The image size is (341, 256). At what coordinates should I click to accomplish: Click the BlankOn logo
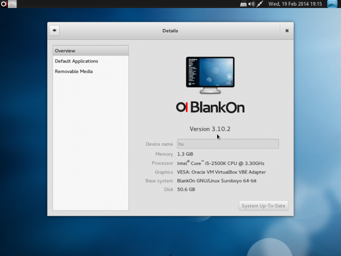point(210,108)
